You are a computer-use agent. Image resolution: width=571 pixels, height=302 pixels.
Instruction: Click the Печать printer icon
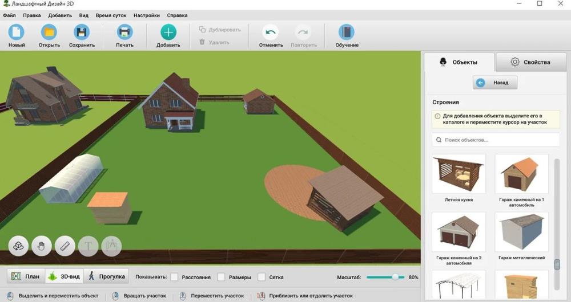coord(124,32)
